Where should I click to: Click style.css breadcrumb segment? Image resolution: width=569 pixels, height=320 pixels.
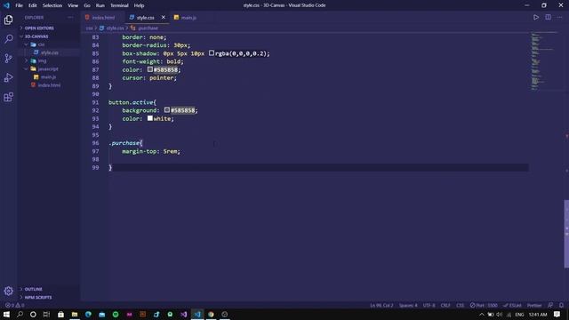115,28
